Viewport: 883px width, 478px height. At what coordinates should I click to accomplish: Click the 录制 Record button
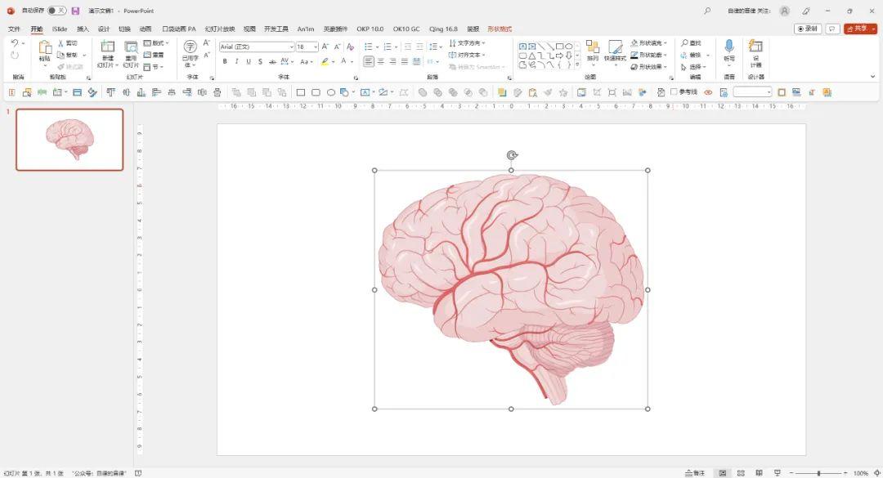point(808,29)
